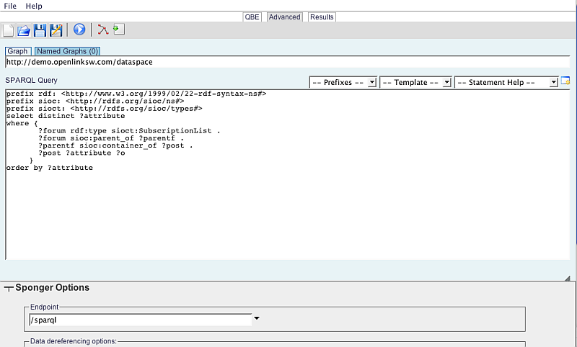Screen dimensions: 577x347
Task: Click the '?post ?attribute ?o' line
Action: (82, 153)
